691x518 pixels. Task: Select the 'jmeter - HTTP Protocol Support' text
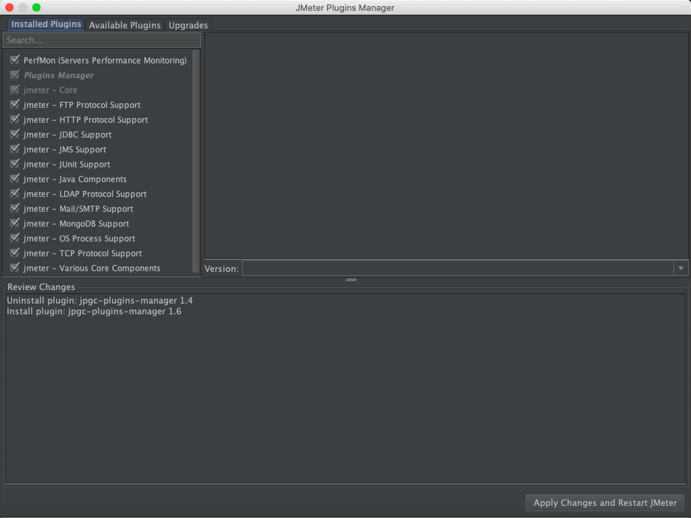tap(86, 120)
